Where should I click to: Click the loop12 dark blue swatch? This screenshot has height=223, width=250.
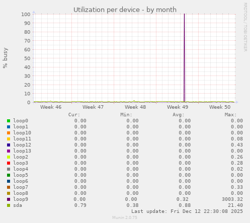point(9,145)
